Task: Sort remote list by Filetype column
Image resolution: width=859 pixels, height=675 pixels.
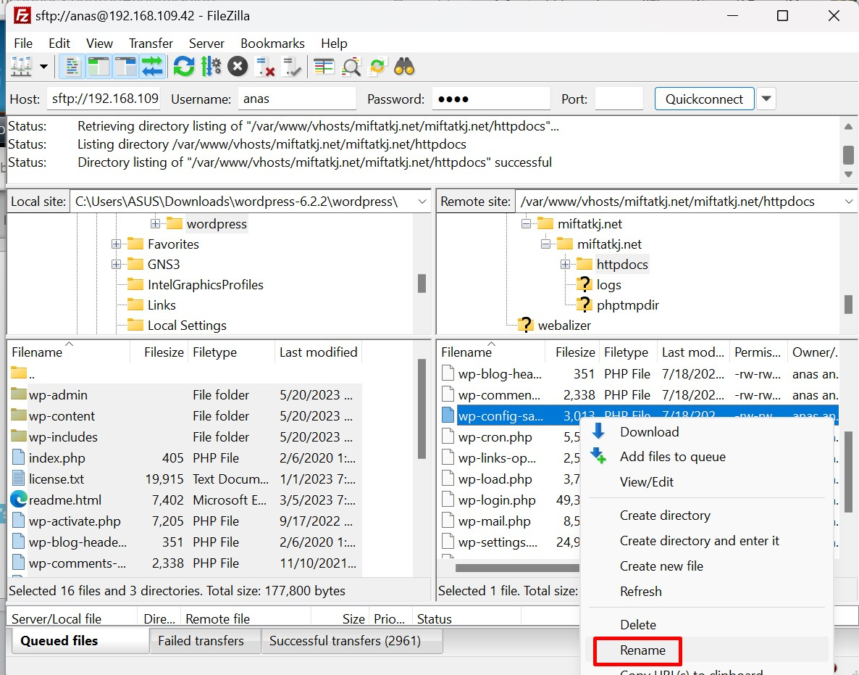Action: [x=627, y=352]
